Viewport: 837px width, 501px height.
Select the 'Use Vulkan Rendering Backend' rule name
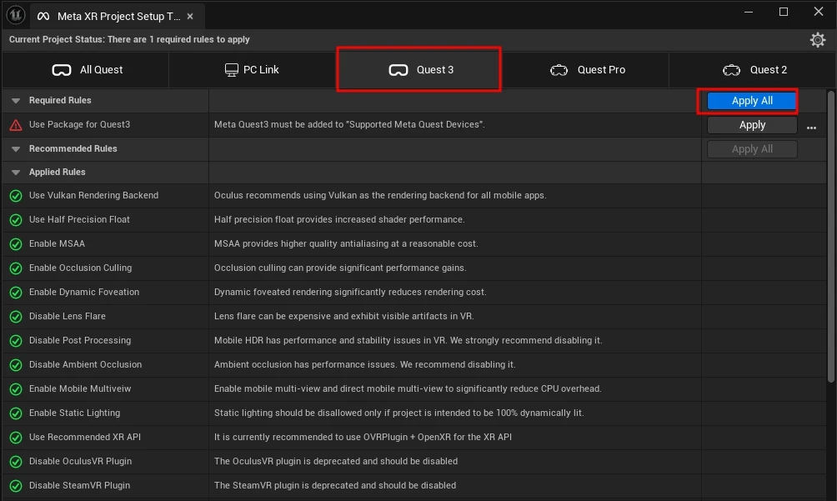tap(93, 195)
